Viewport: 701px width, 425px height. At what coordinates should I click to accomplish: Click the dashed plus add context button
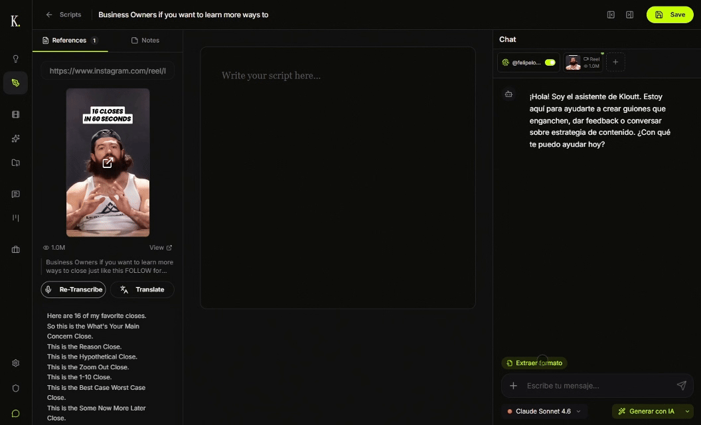pyautogui.click(x=615, y=62)
